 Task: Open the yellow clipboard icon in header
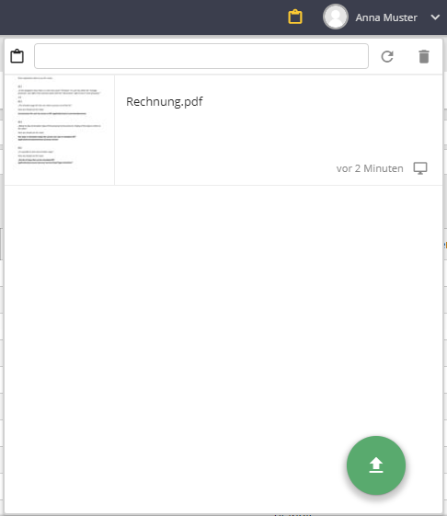pyautogui.click(x=295, y=17)
